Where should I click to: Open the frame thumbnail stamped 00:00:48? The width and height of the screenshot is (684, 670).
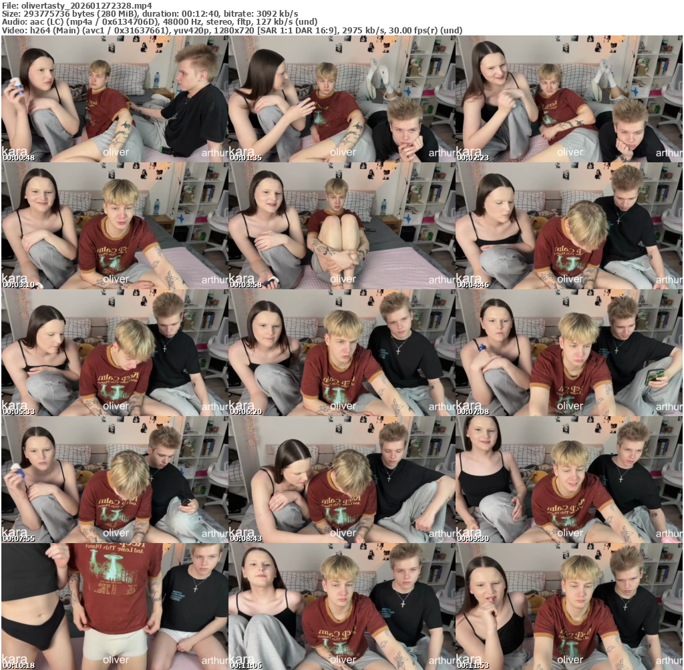tap(115, 99)
